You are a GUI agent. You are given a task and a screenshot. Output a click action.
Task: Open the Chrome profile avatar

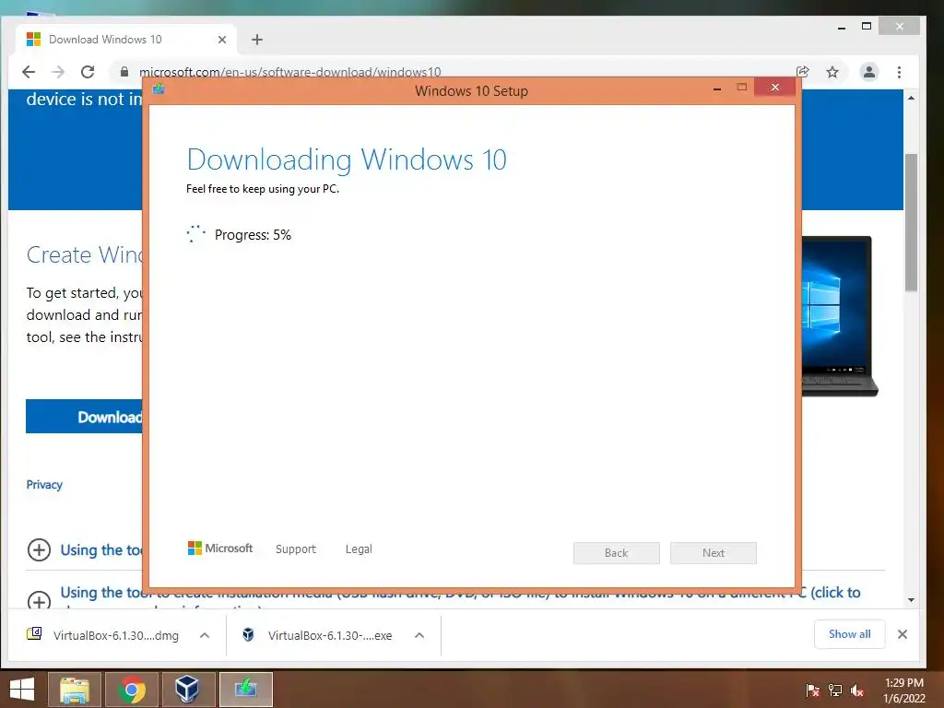(x=868, y=72)
